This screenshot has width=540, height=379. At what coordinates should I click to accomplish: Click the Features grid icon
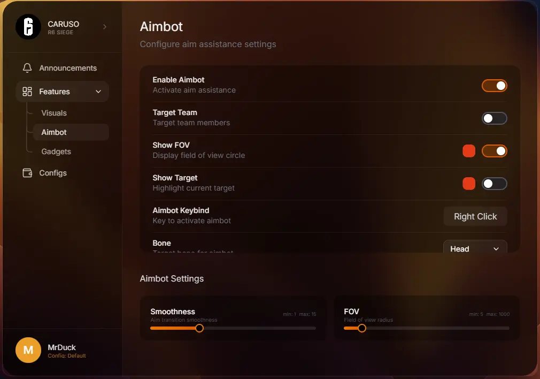[x=27, y=92]
